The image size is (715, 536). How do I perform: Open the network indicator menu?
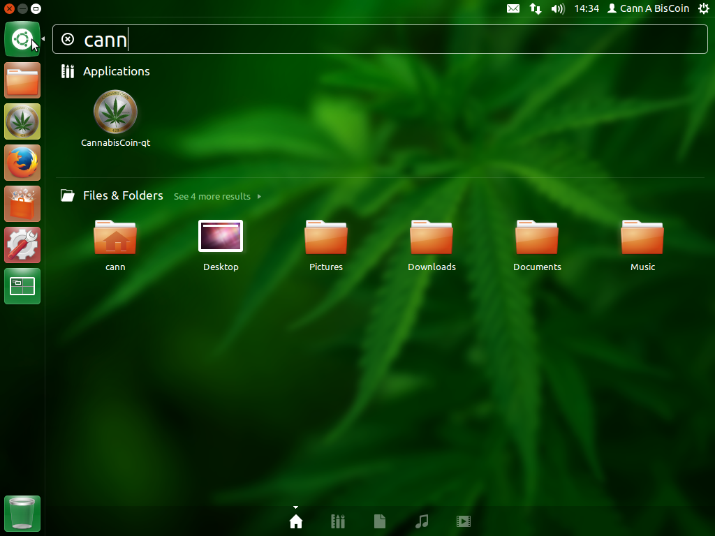coord(536,8)
